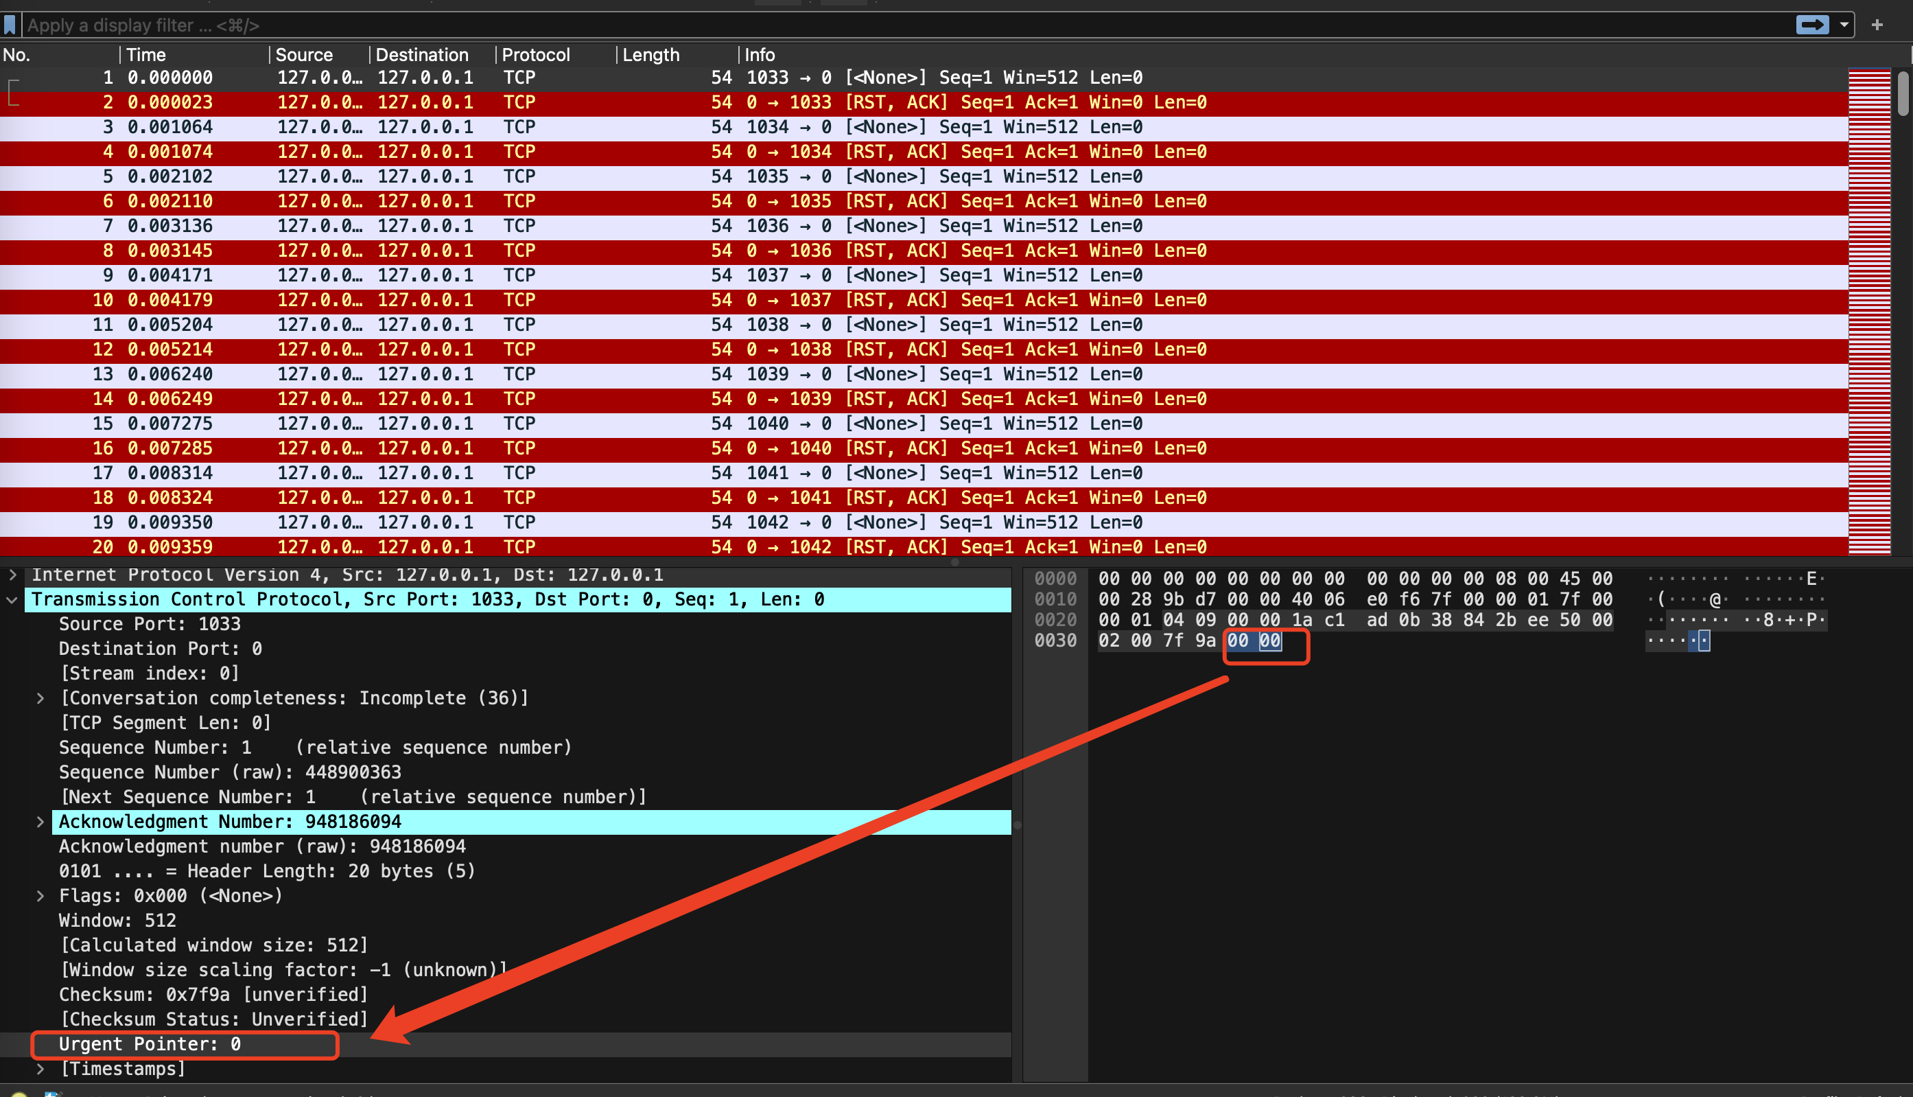Select packet 14 at time 0.006249

pyautogui.click(x=923, y=400)
